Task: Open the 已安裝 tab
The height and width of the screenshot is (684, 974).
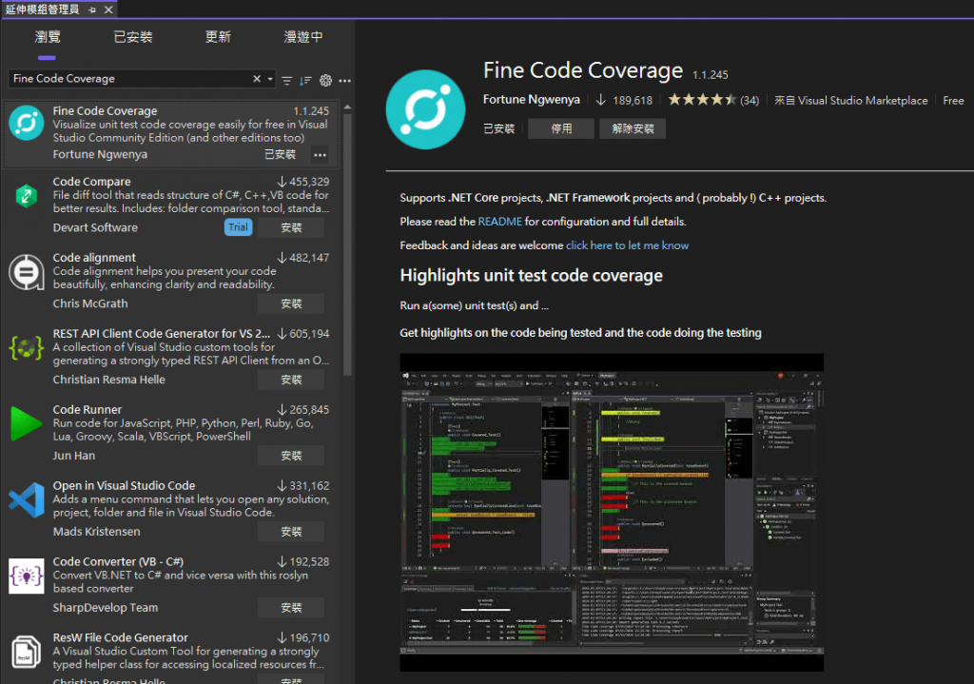Action: 133,37
